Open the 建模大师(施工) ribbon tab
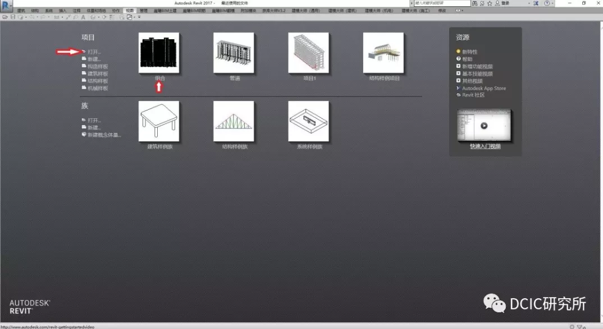Image resolution: width=603 pixels, height=329 pixels. (415, 11)
